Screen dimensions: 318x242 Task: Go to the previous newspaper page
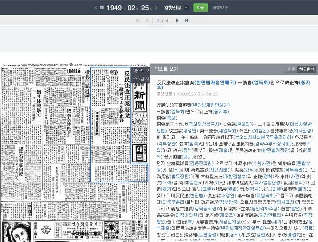147,21
